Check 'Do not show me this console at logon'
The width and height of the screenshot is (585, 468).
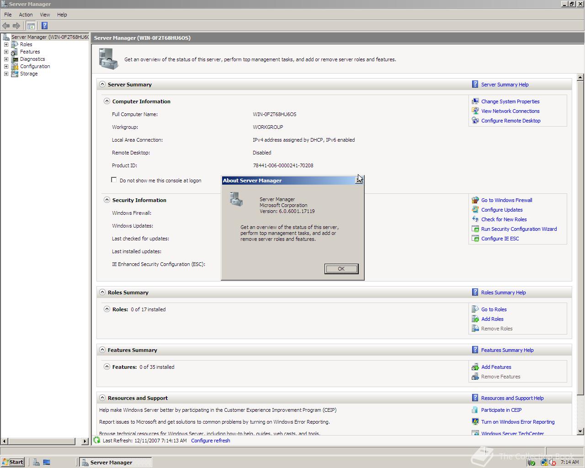pos(114,180)
